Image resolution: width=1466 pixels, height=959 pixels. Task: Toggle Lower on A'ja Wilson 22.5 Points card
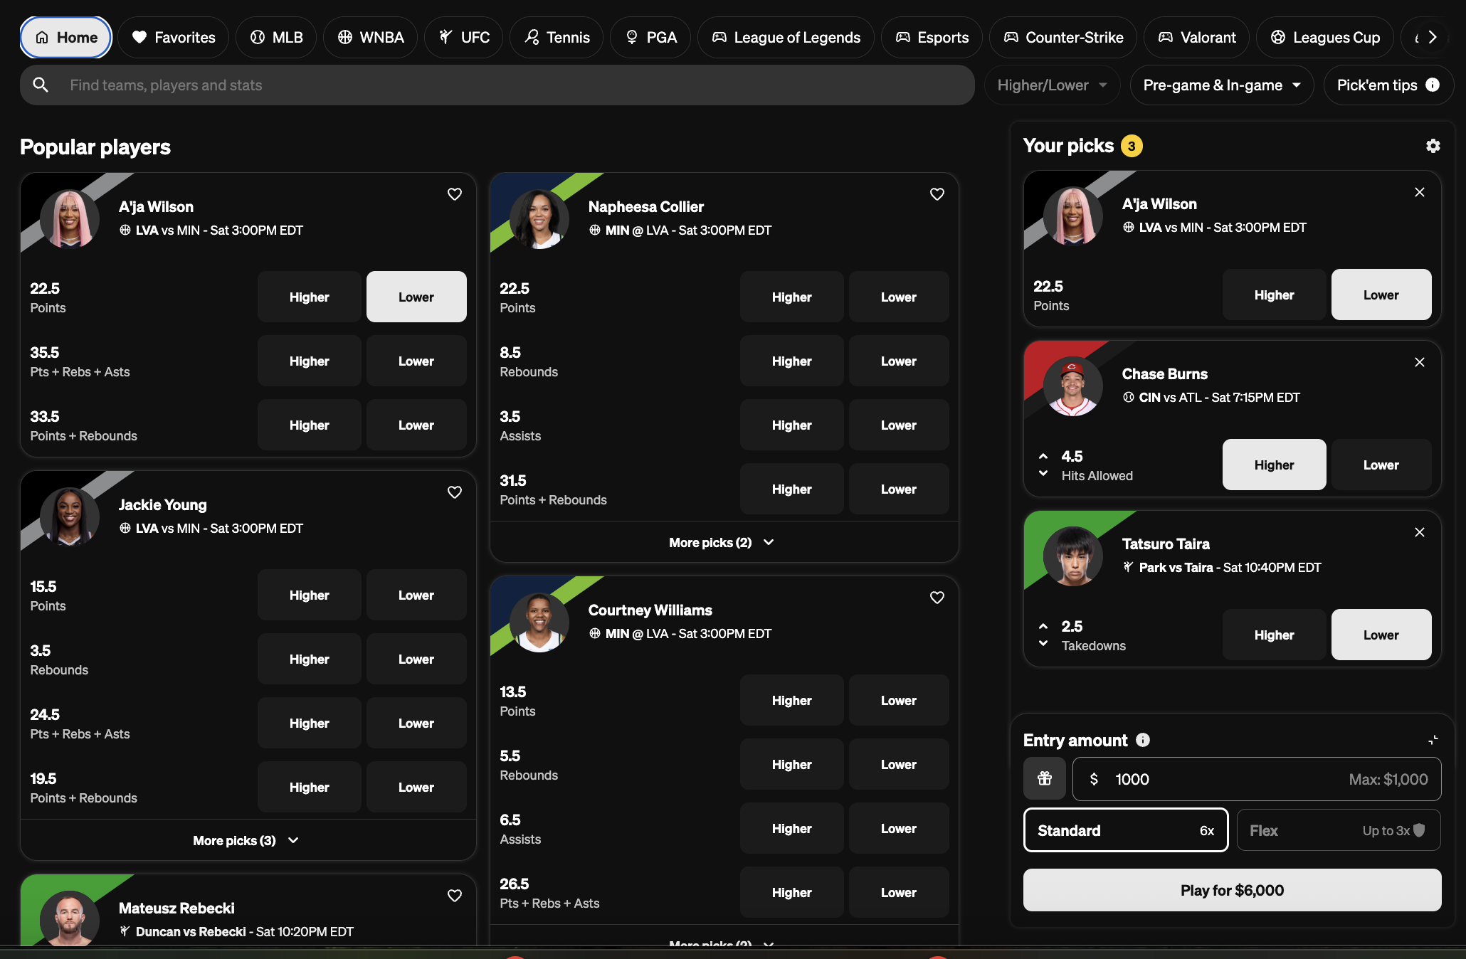click(x=416, y=297)
